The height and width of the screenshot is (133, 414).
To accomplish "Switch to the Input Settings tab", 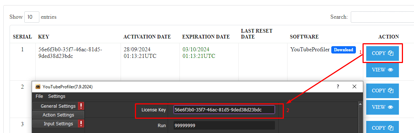I will (x=55, y=124).
